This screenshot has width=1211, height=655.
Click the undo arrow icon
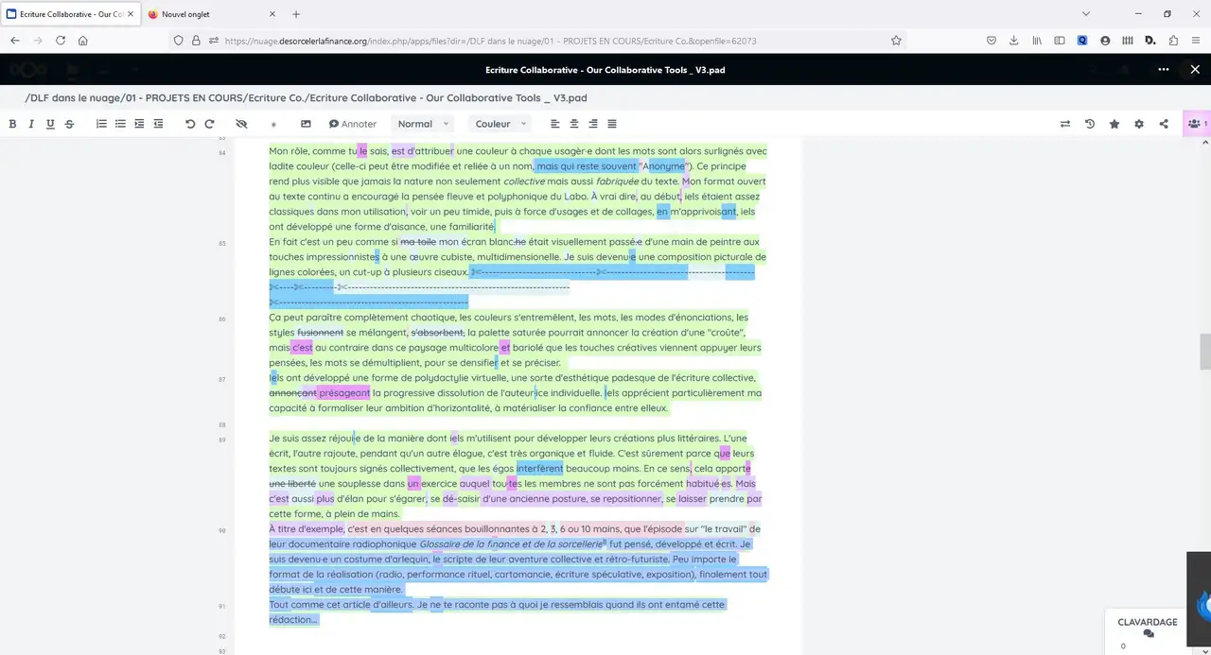tap(190, 124)
